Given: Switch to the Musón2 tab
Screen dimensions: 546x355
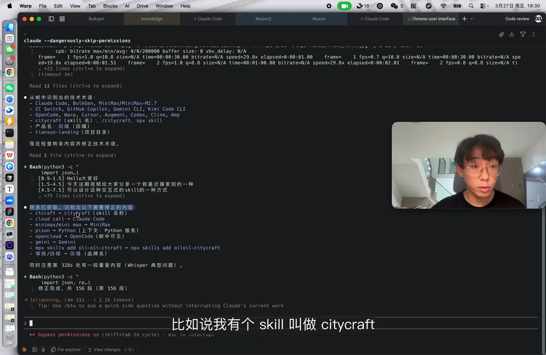Looking at the screenshot, I should point(263,19).
